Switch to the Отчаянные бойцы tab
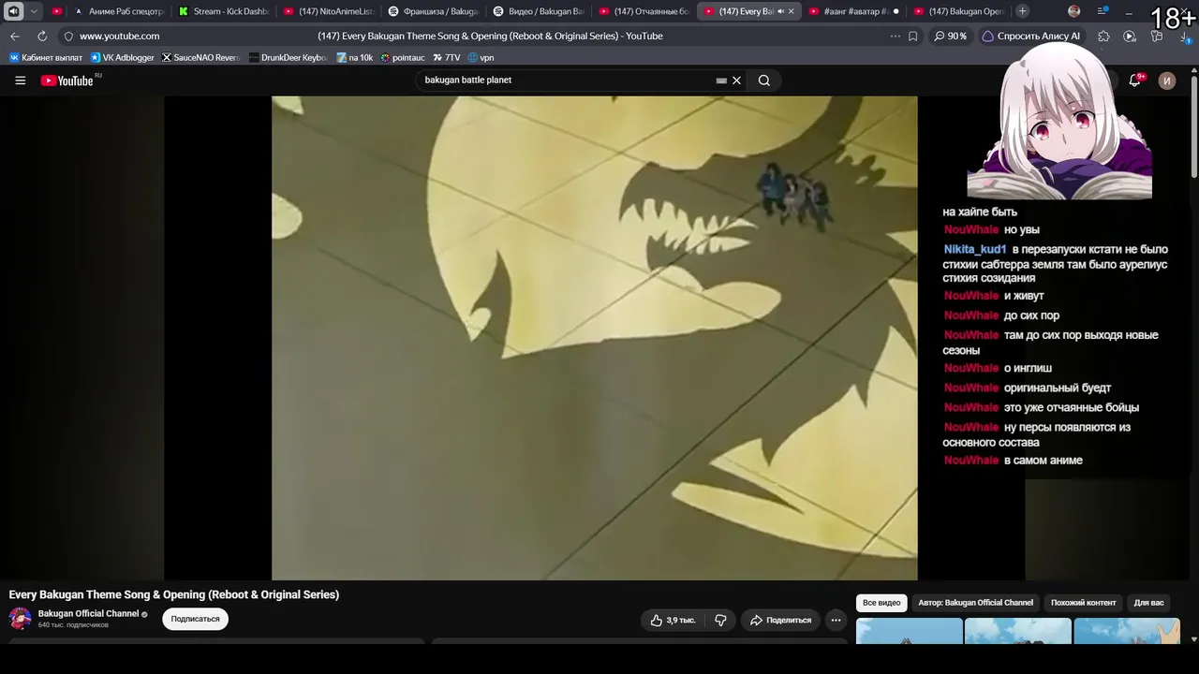 (644, 11)
